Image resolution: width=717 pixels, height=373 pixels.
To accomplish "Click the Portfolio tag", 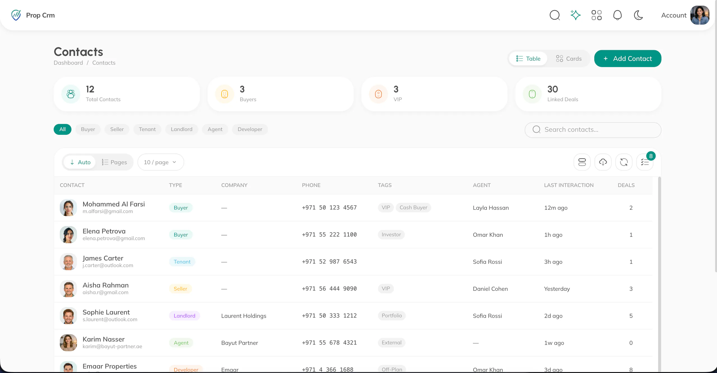I will [392, 316].
